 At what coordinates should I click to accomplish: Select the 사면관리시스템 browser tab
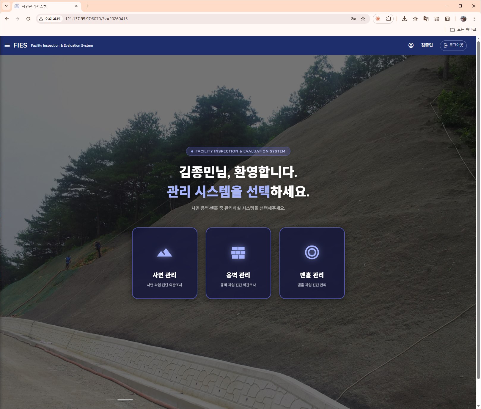[x=46, y=6]
